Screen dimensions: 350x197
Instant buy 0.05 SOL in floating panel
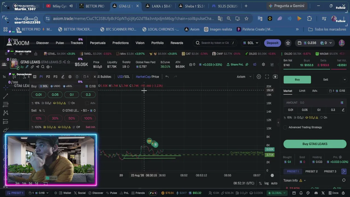55,95
